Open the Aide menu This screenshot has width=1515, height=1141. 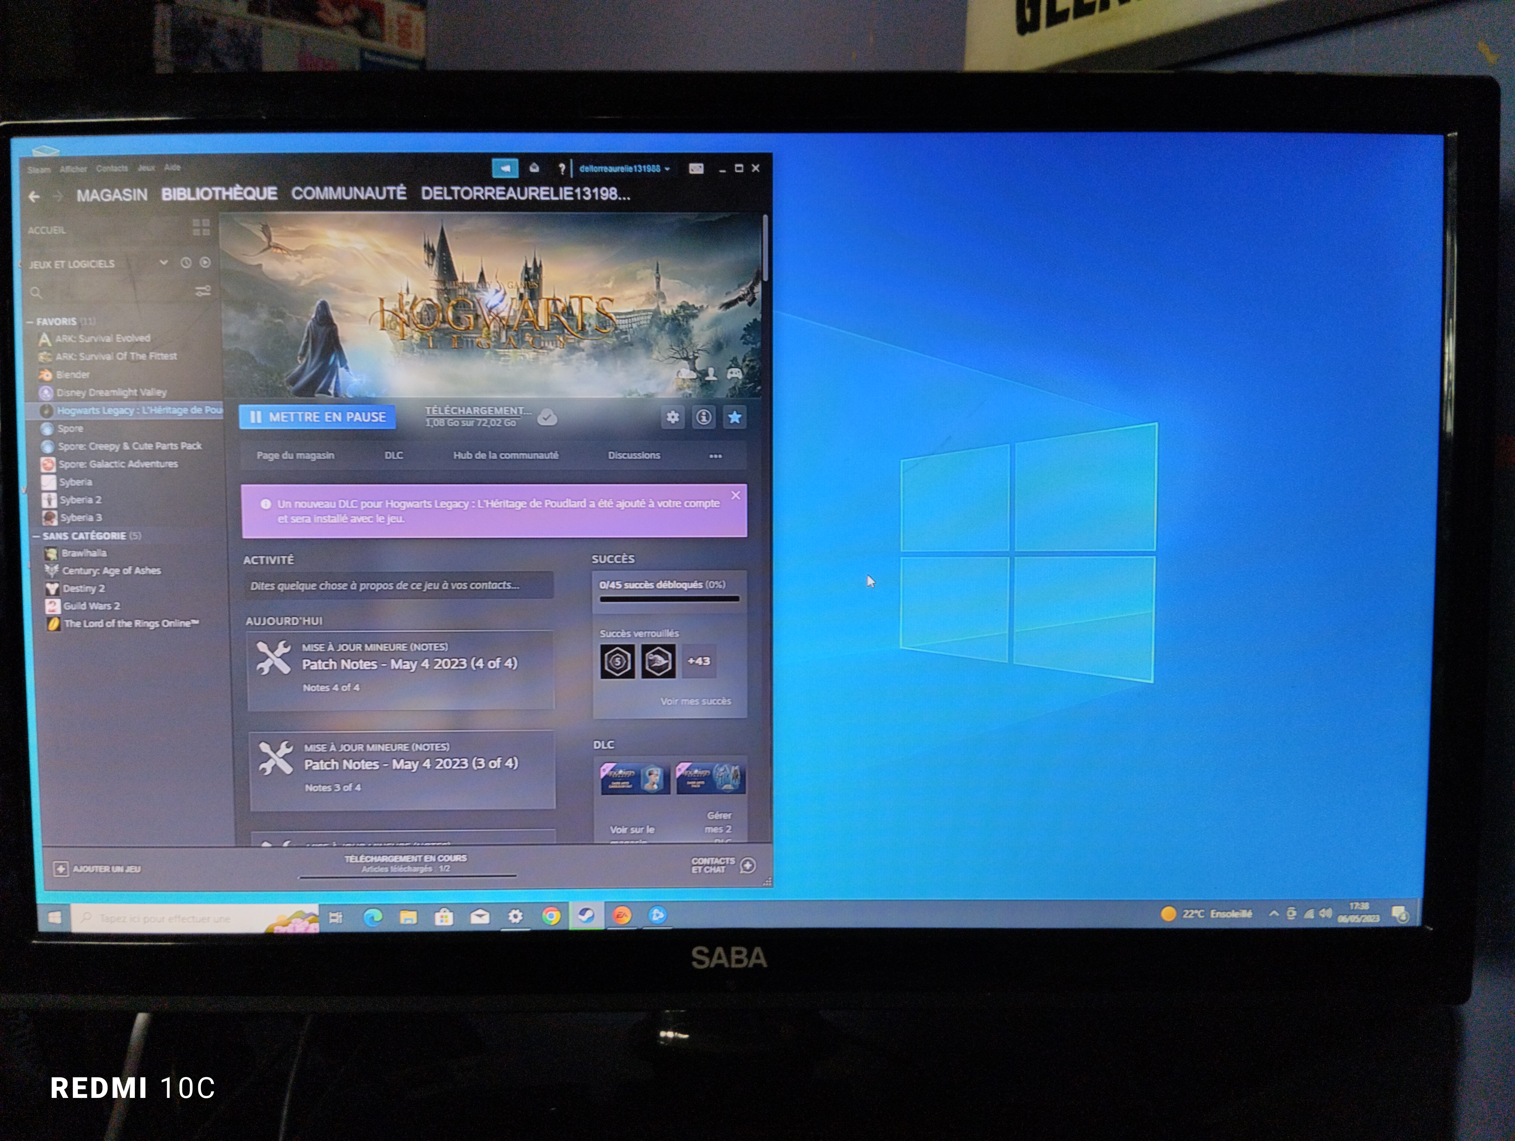pyautogui.click(x=172, y=167)
